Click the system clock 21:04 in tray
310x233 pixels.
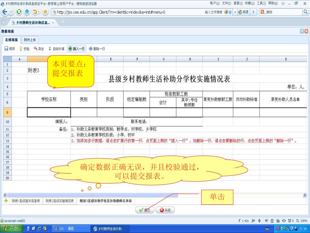coord(303,229)
